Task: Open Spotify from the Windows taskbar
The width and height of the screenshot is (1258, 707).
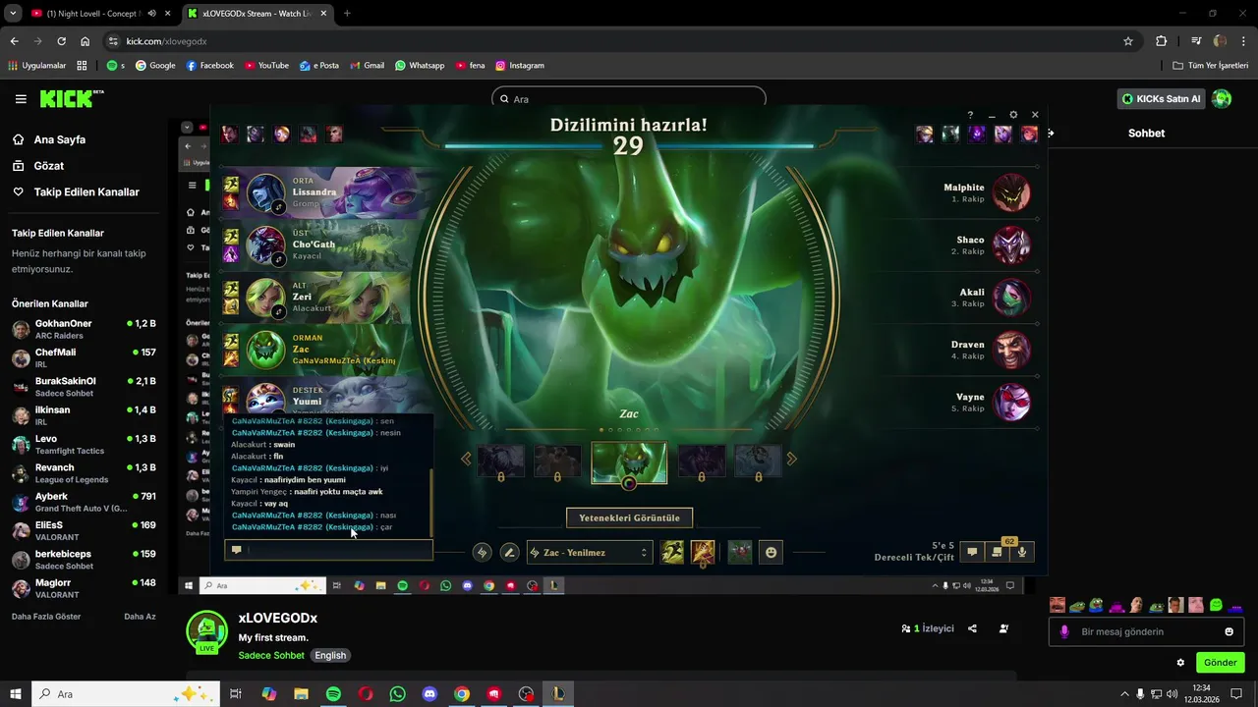Action: click(333, 694)
